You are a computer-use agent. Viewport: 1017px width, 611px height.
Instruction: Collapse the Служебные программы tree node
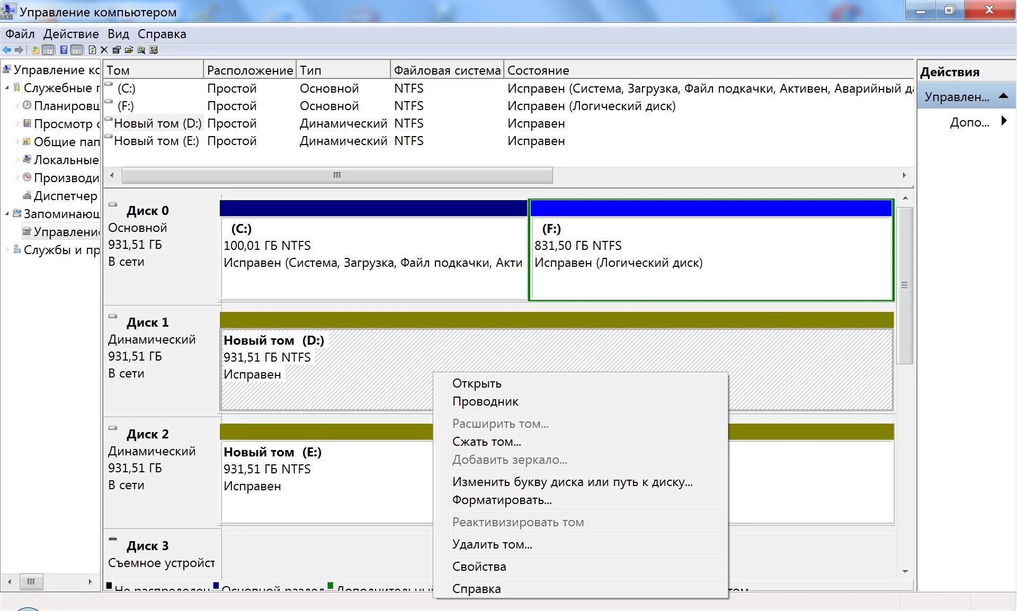click(x=7, y=88)
